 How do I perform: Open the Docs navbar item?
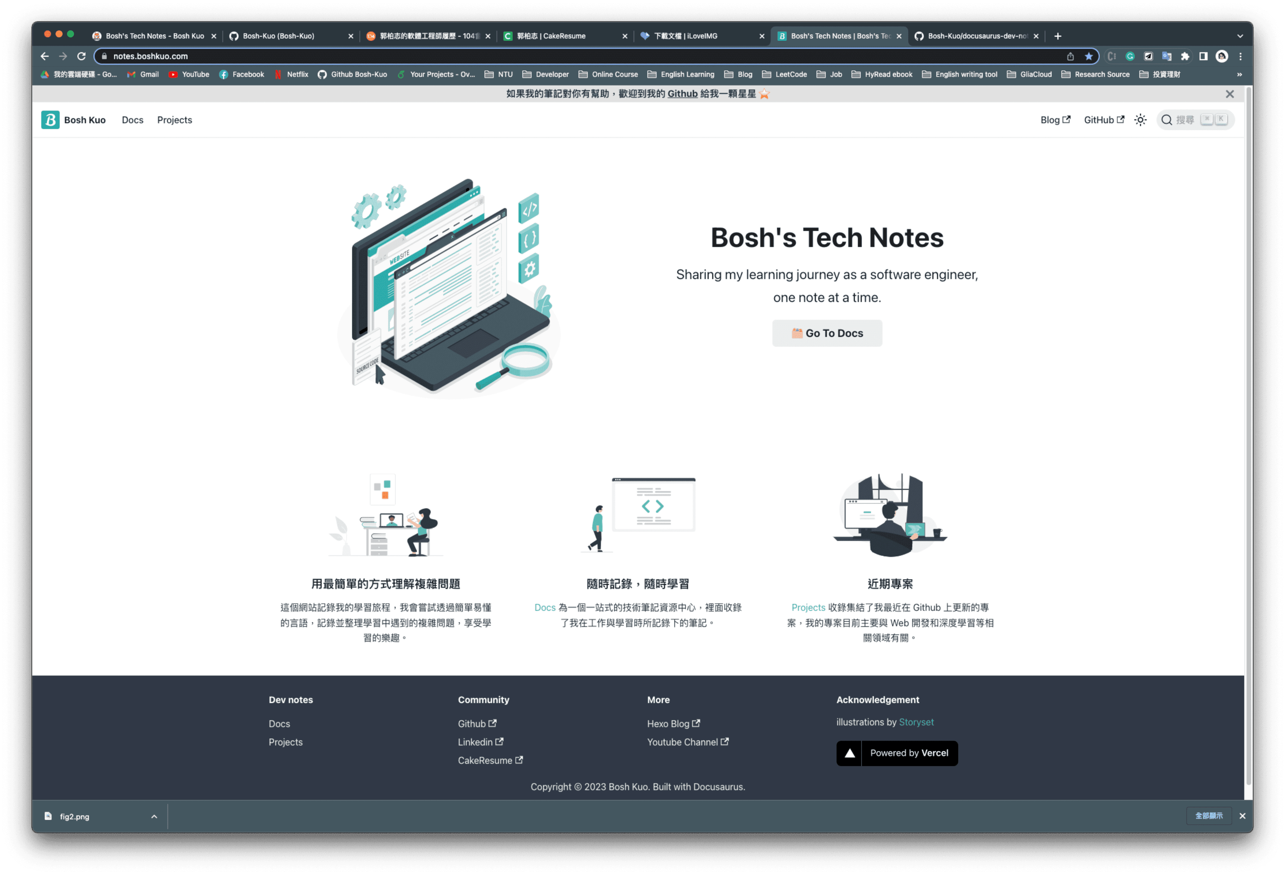click(132, 120)
